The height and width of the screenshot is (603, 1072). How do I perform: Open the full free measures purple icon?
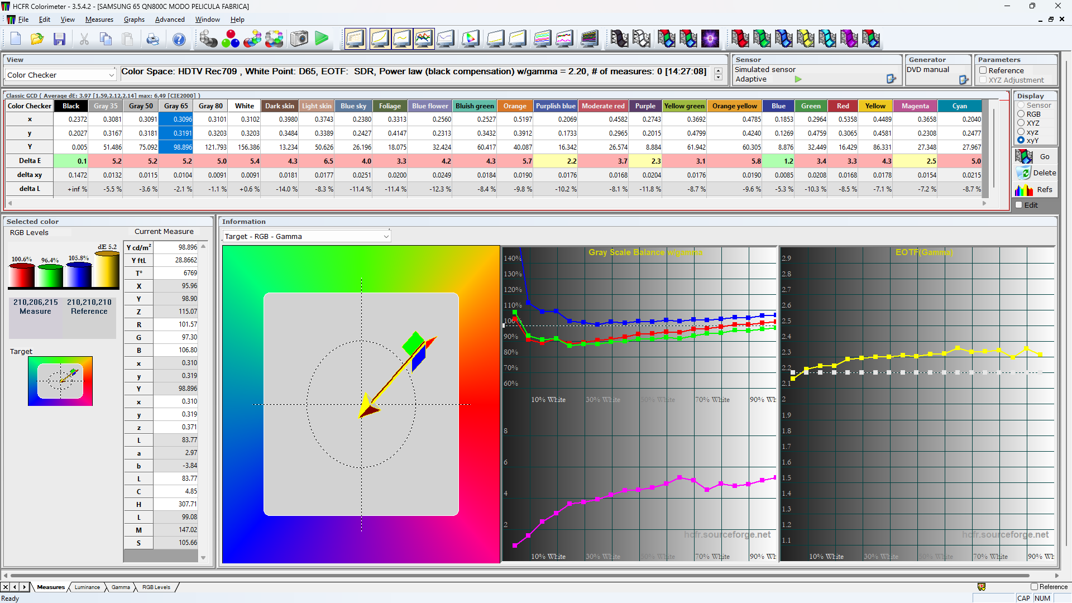(x=710, y=39)
